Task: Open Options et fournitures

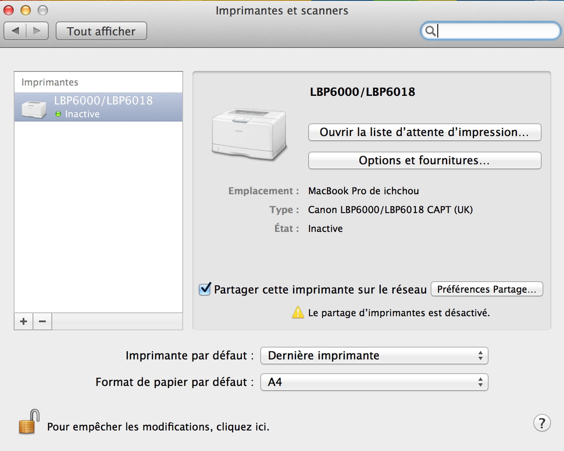Action: tap(424, 160)
